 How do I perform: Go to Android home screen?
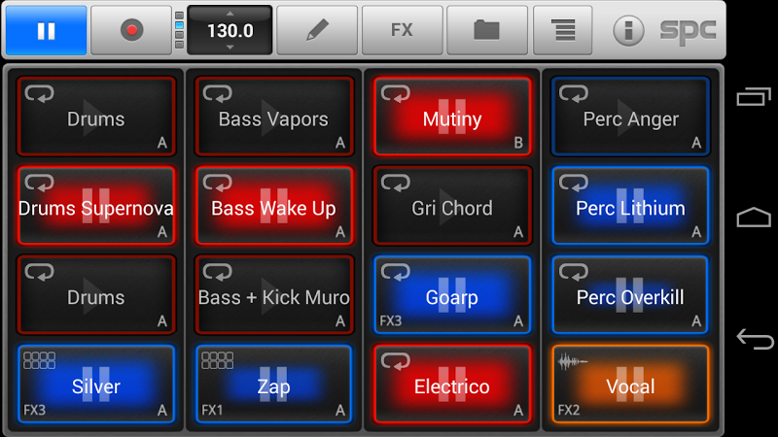point(754,217)
